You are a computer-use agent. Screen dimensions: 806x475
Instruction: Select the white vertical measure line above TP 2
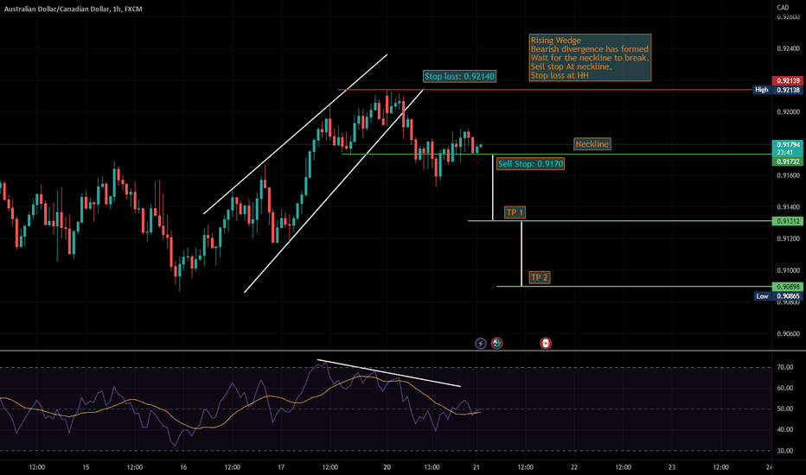(x=521, y=254)
